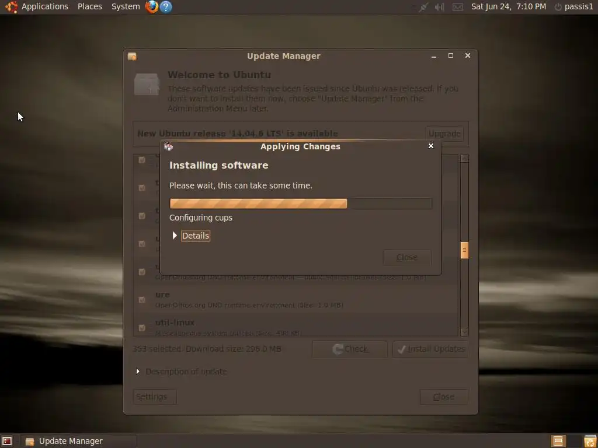The width and height of the screenshot is (598, 448).
Task: Click the "New Ubuntu release '14.04.6 LTS'" notice text
Action: coord(237,134)
